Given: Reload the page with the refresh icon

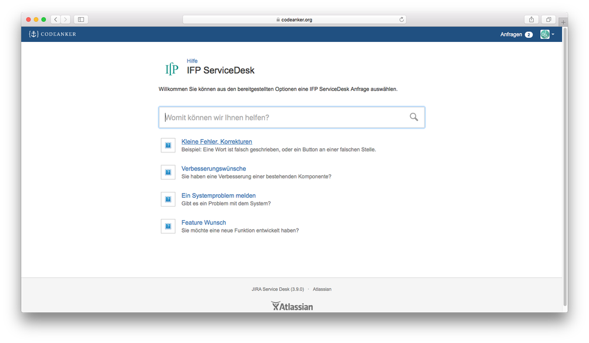Looking at the screenshot, I should coord(402,19).
